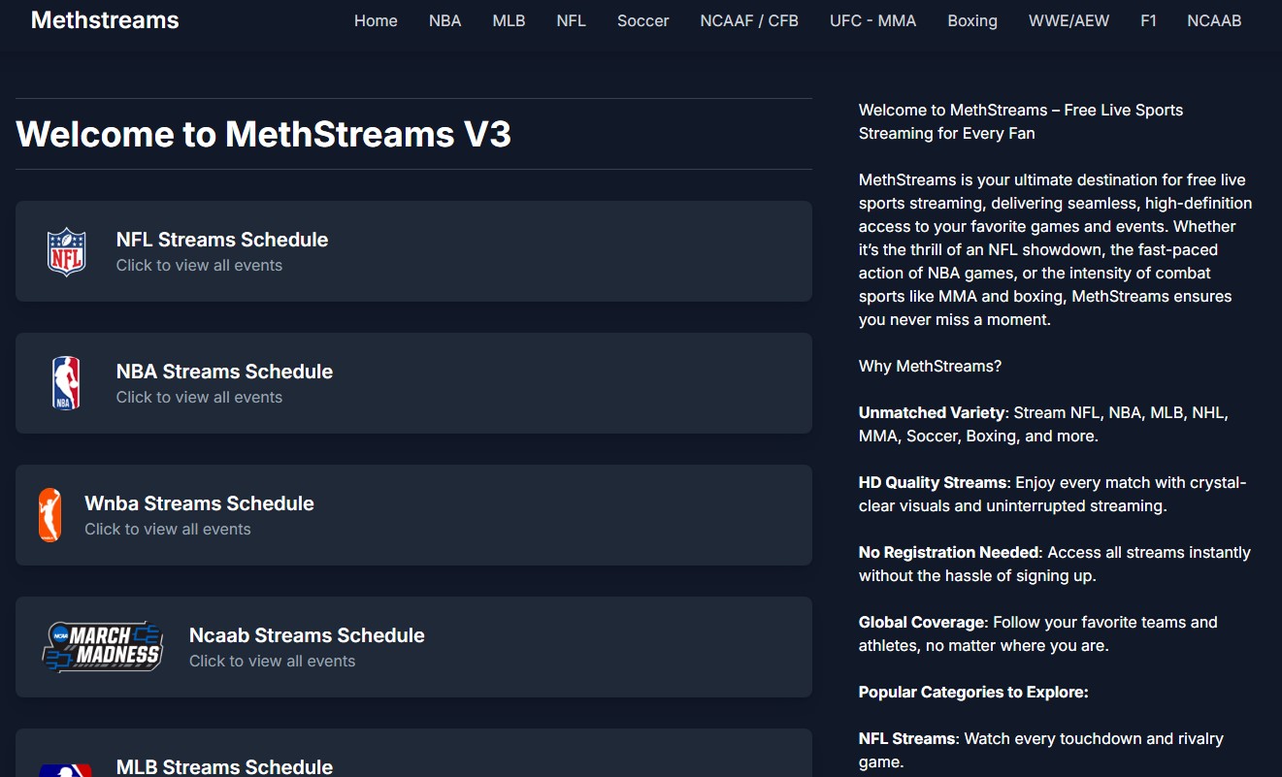1282x777 pixels.
Task: Open NFL Streams Schedule title
Action: (x=222, y=240)
